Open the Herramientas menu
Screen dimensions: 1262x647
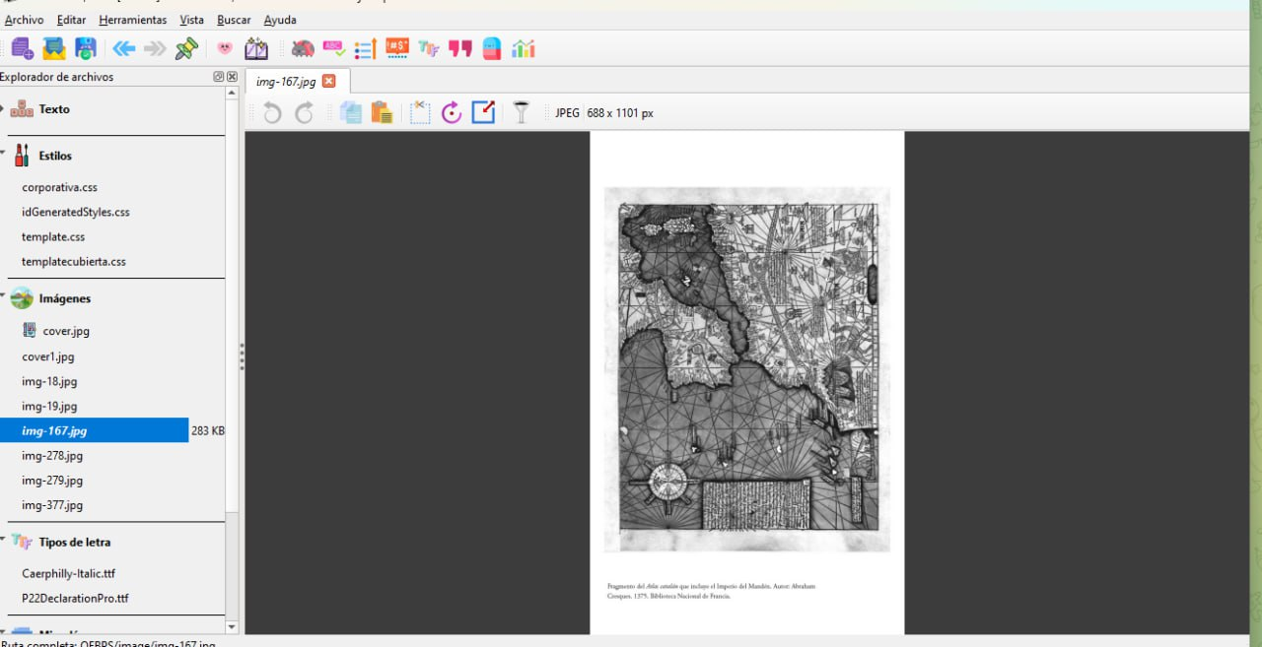click(133, 20)
